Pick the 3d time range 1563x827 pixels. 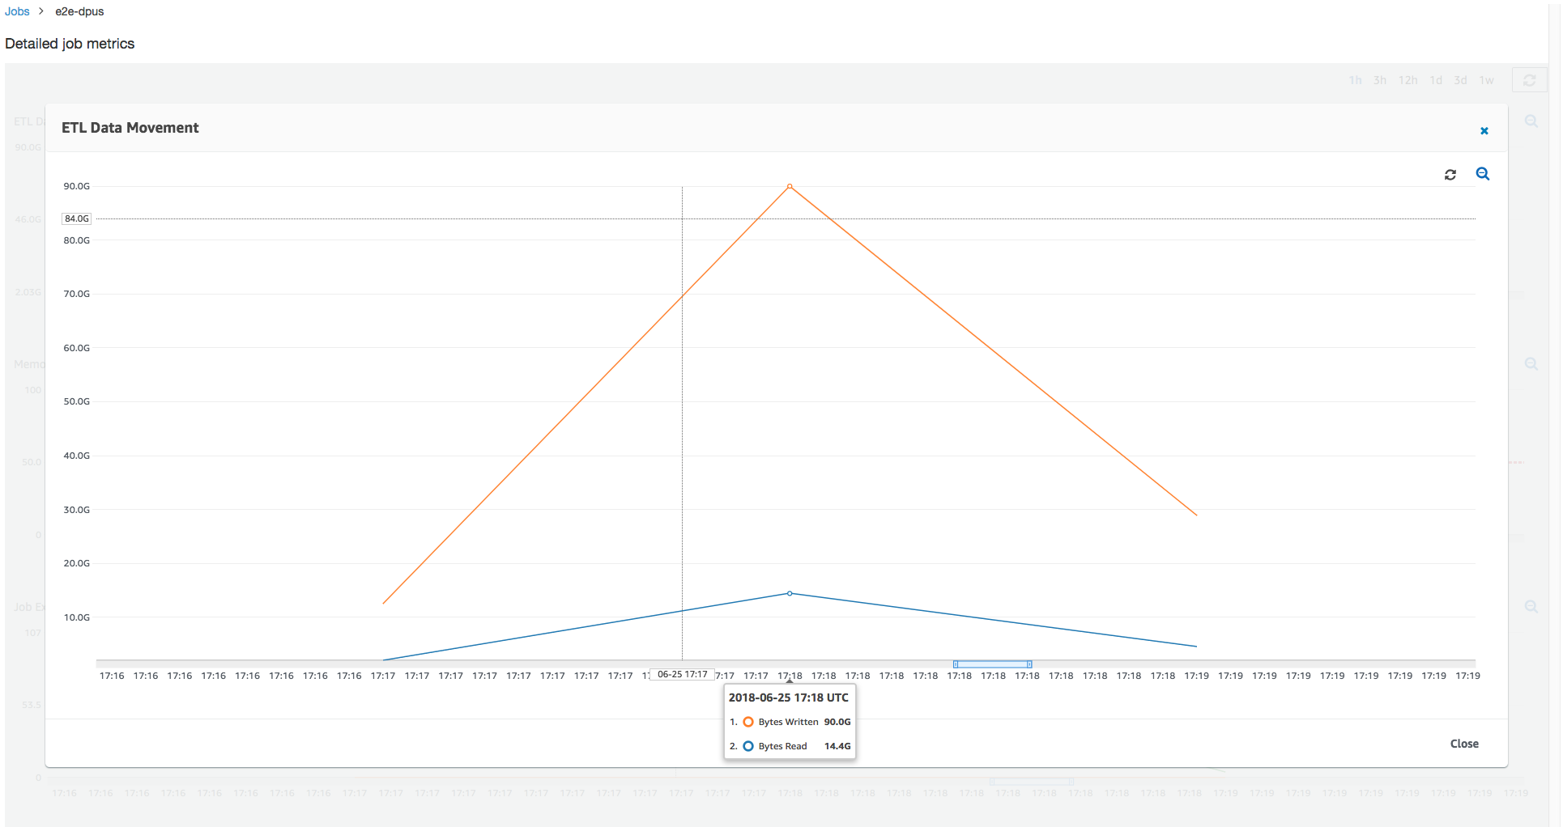pos(1460,80)
